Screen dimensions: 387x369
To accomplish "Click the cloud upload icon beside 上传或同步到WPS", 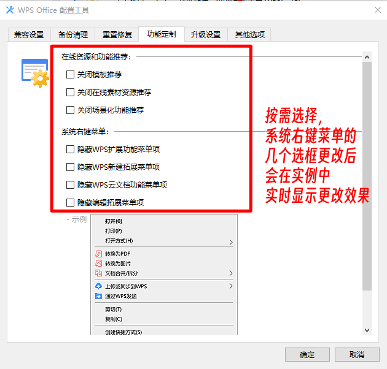I will pyautogui.click(x=98, y=286).
